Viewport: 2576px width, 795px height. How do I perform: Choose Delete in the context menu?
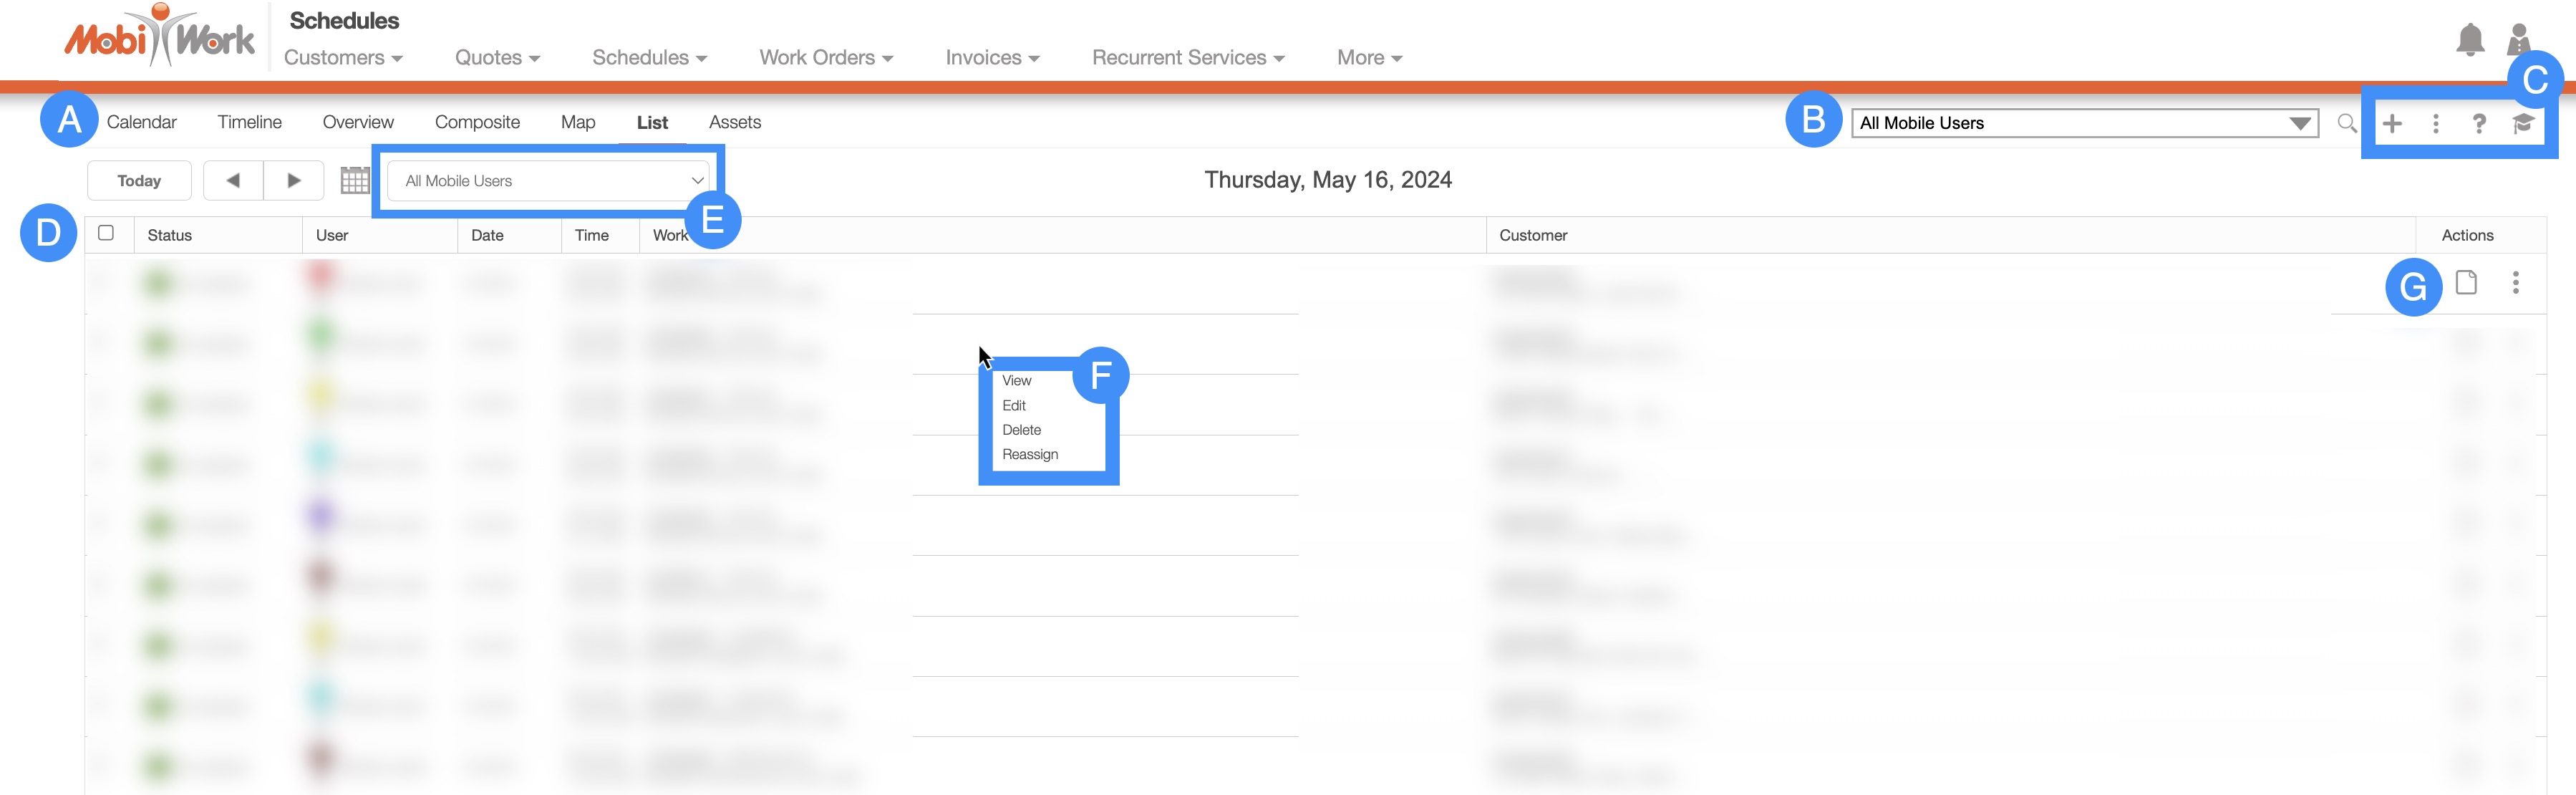point(1021,430)
